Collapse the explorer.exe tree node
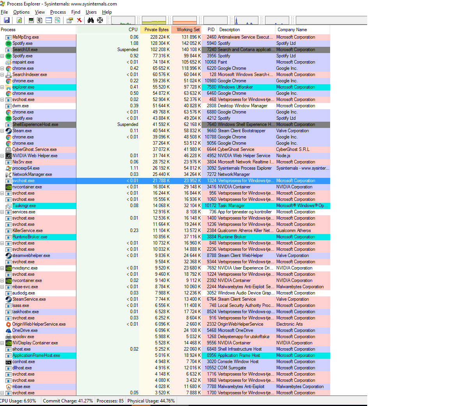The image size is (449, 406). [2, 87]
